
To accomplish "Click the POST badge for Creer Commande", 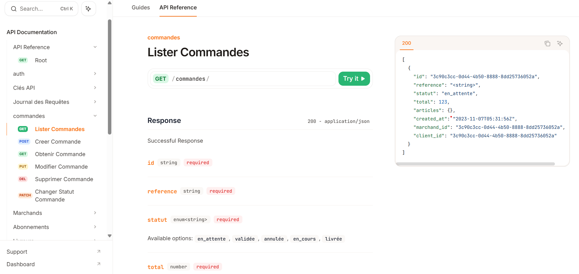I will pos(24,141).
